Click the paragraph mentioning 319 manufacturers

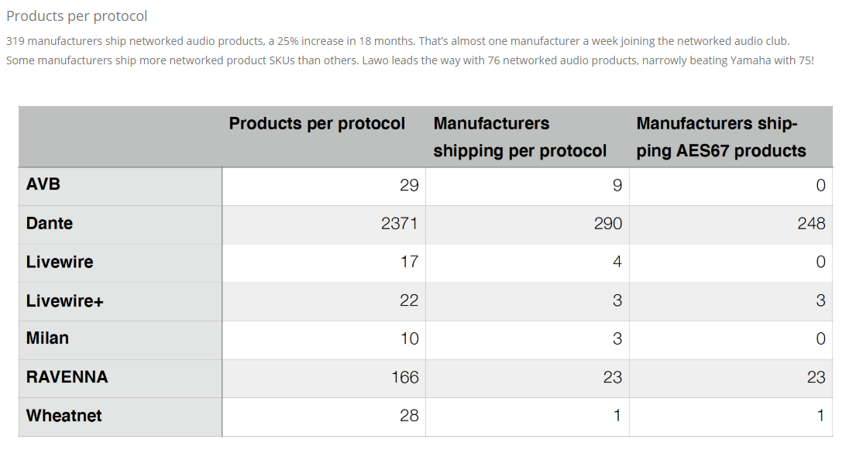pyautogui.click(x=410, y=51)
